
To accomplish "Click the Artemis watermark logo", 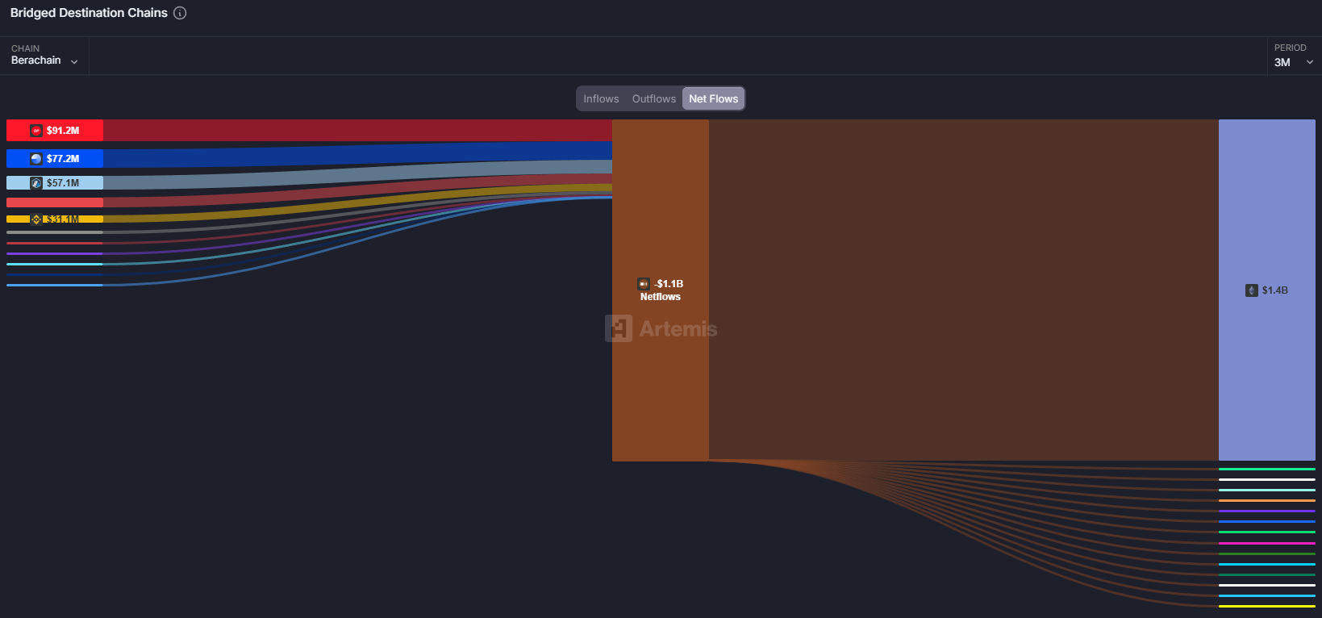I will (x=619, y=328).
